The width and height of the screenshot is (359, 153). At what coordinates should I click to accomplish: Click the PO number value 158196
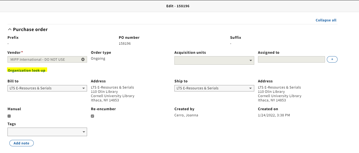coord(125,43)
